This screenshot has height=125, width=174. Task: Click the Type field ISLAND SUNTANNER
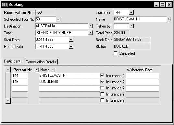[x=62, y=33]
